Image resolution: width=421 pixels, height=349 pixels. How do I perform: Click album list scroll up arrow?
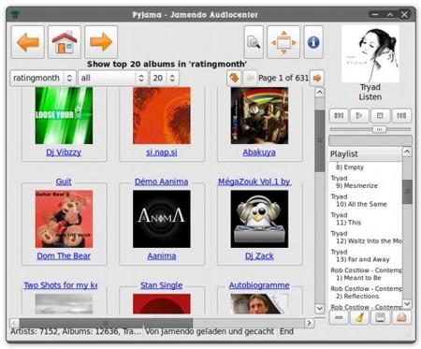pyautogui.click(x=320, y=93)
